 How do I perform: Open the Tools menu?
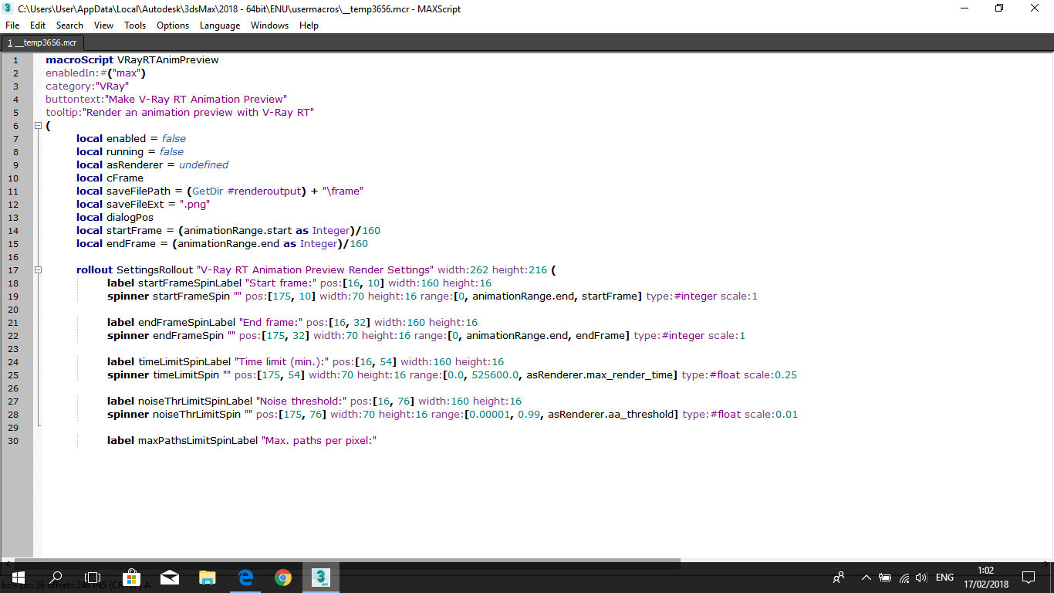[135, 25]
